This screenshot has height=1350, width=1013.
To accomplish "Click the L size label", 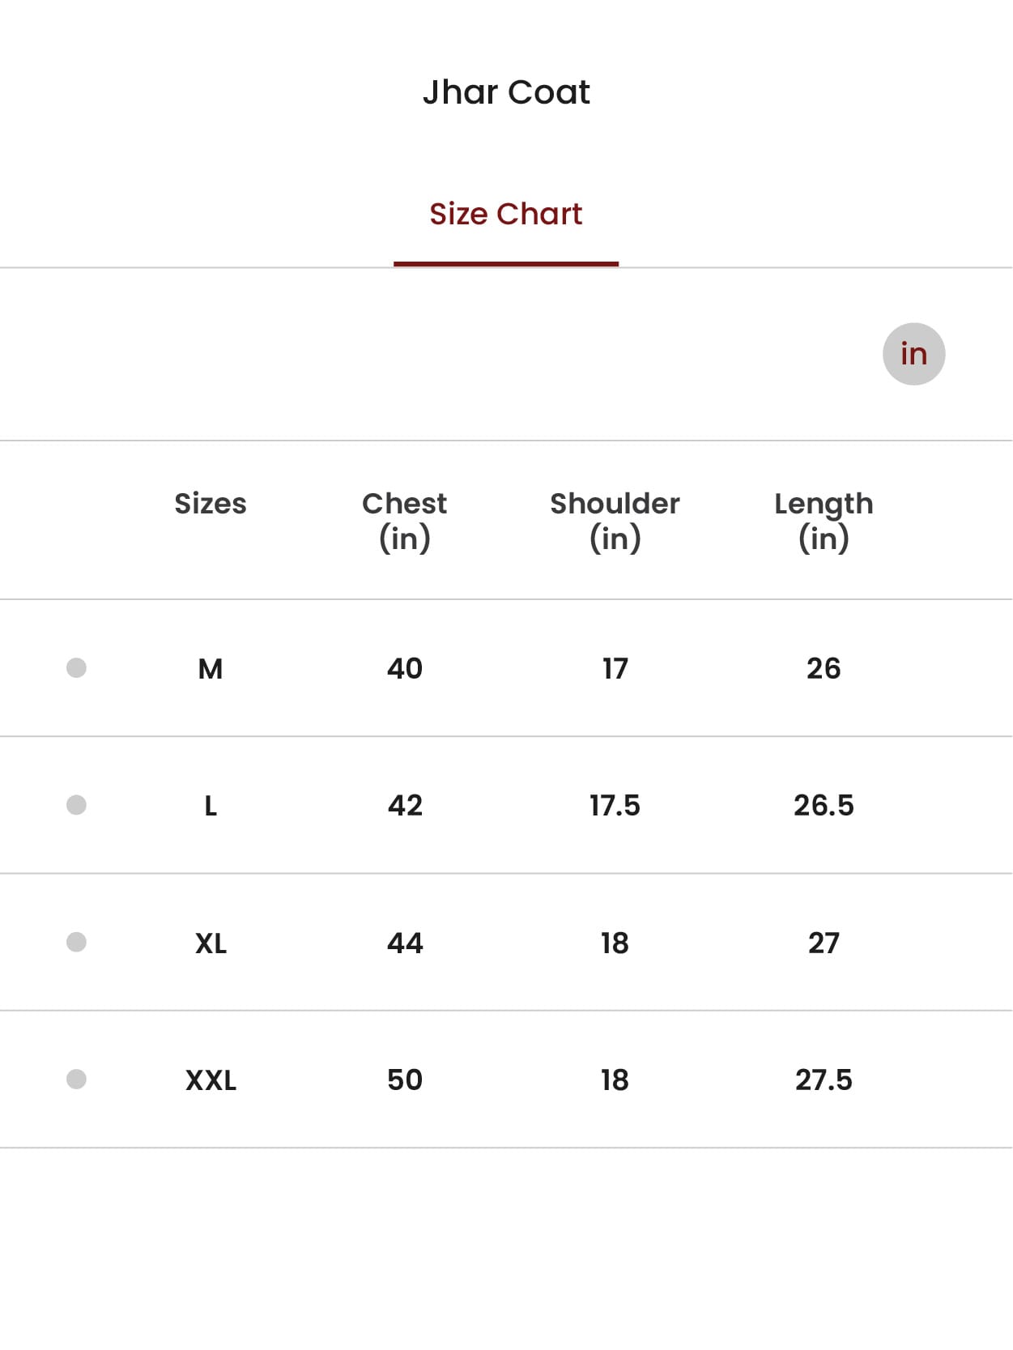I will click(211, 806).
